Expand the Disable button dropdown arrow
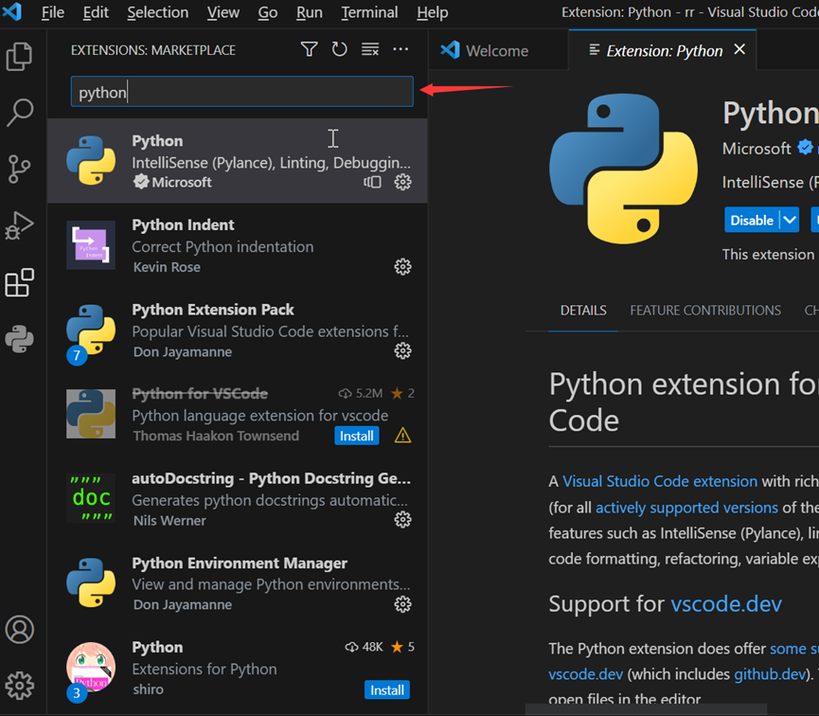This screenshot has height=716, width=819. (x=790, y=220)
